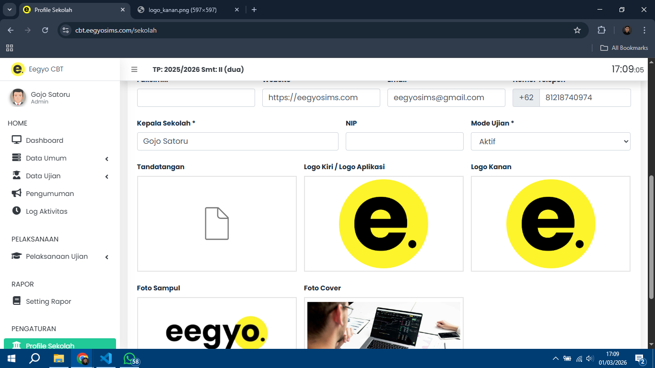655x368 pixels.
Task: Click the Kepala Sekolah input field
Action: click(x=237, y=142)
